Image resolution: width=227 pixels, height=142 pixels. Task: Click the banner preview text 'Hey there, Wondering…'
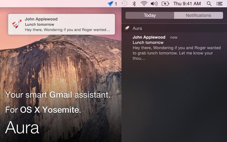(67, 30)
